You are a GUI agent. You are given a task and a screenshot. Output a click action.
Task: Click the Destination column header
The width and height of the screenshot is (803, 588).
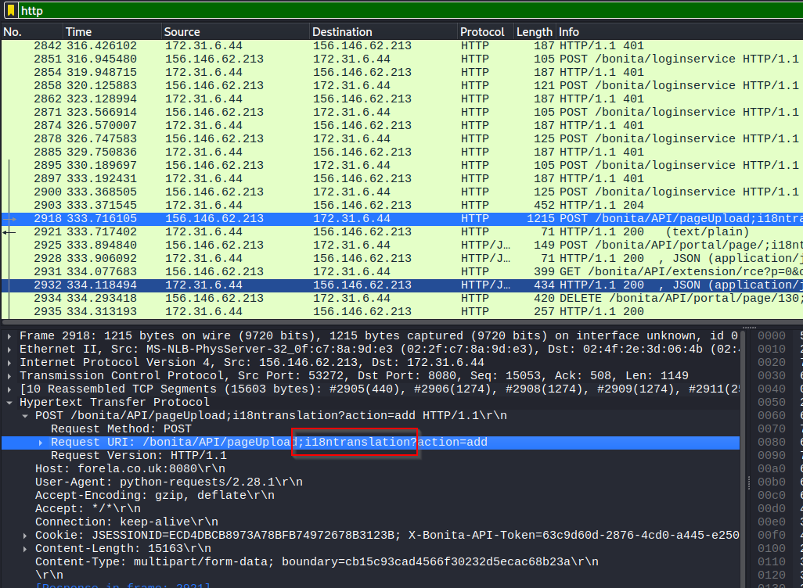342,32
